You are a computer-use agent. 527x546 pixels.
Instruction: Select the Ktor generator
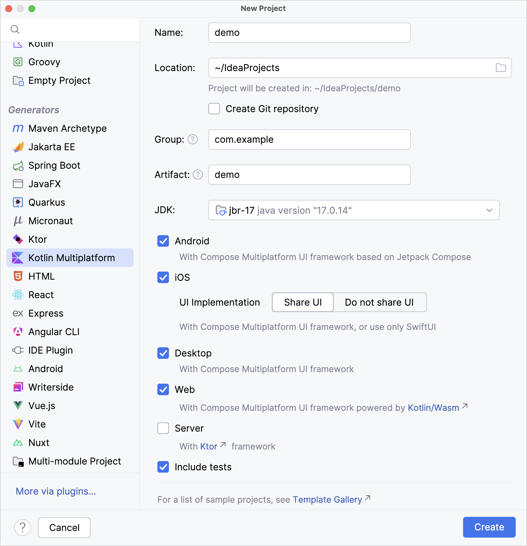coord(38,239)
